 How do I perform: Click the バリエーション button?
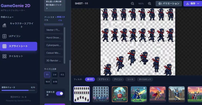pyautogui.click(x=169, y=4)
